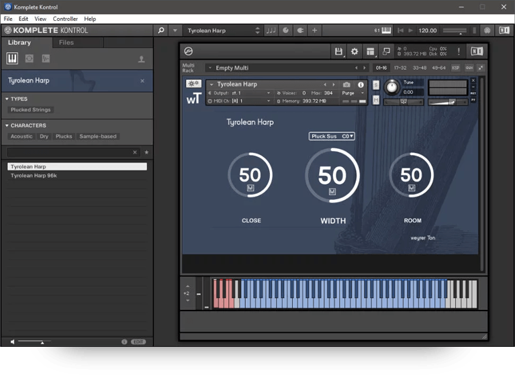Open the dropdown arrow beside the magnifier
This screenshot has width=515, height=375.
(175, 30)
